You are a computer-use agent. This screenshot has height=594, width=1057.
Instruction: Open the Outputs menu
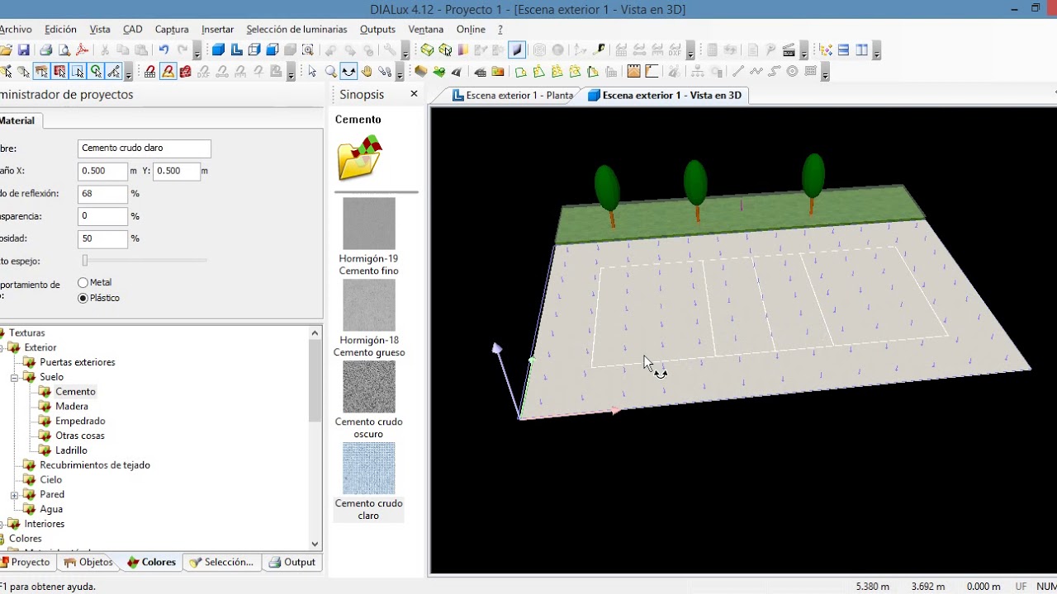(x=377, y=29)
